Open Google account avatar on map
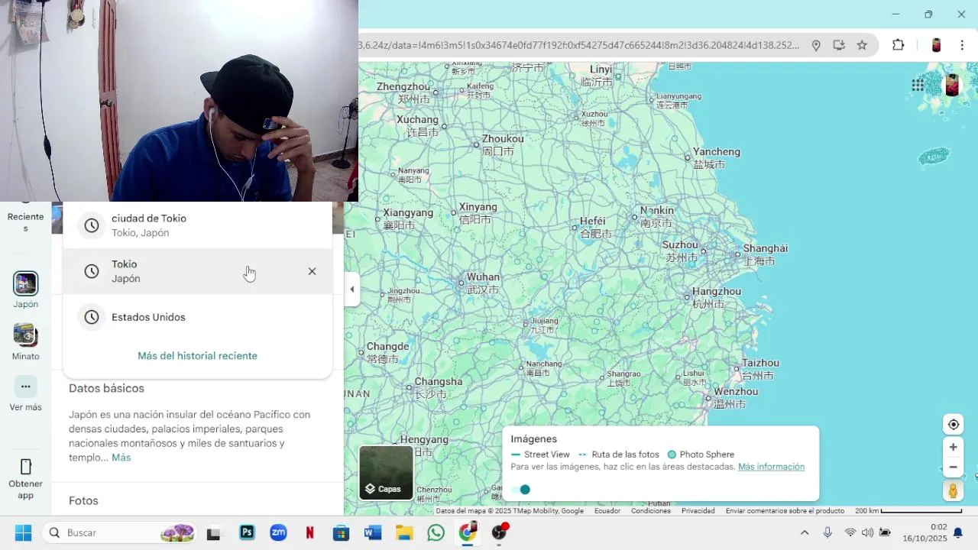This screenshot has width=978, height=550. tap(952, 85)
